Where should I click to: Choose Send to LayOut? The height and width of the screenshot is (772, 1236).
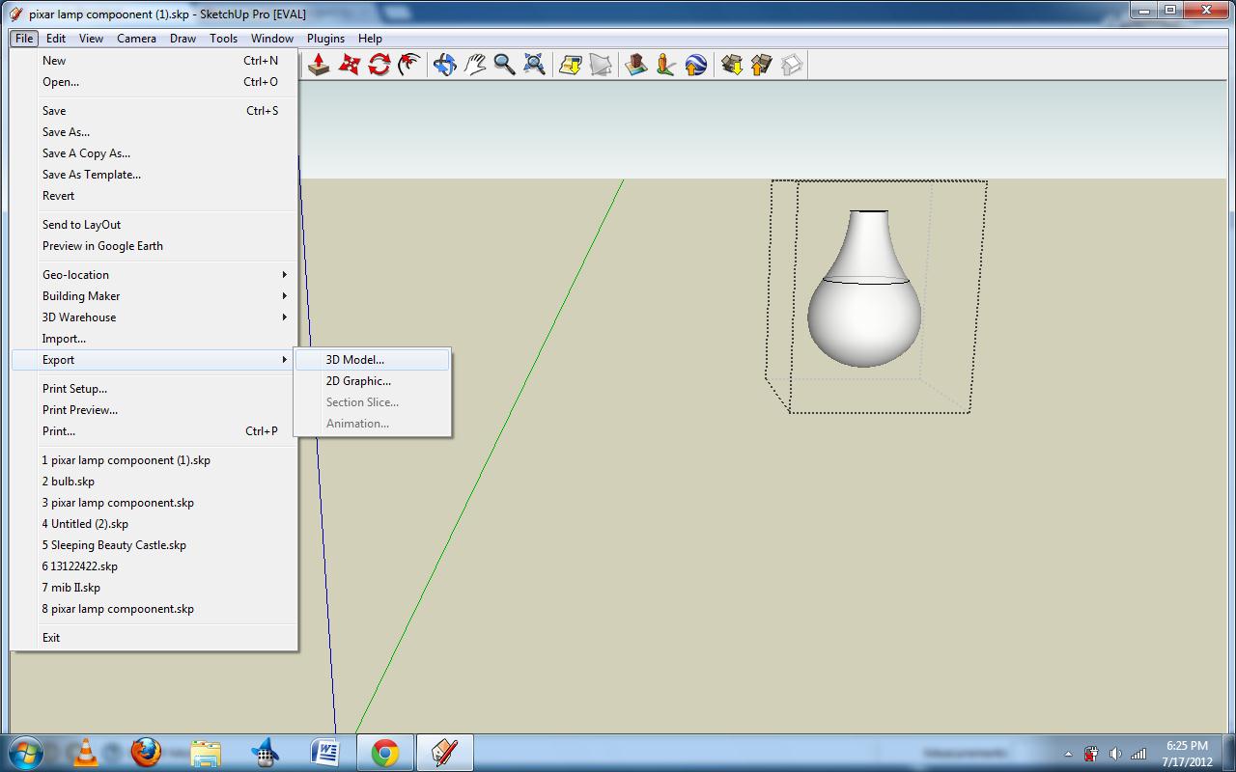point(154,225)
